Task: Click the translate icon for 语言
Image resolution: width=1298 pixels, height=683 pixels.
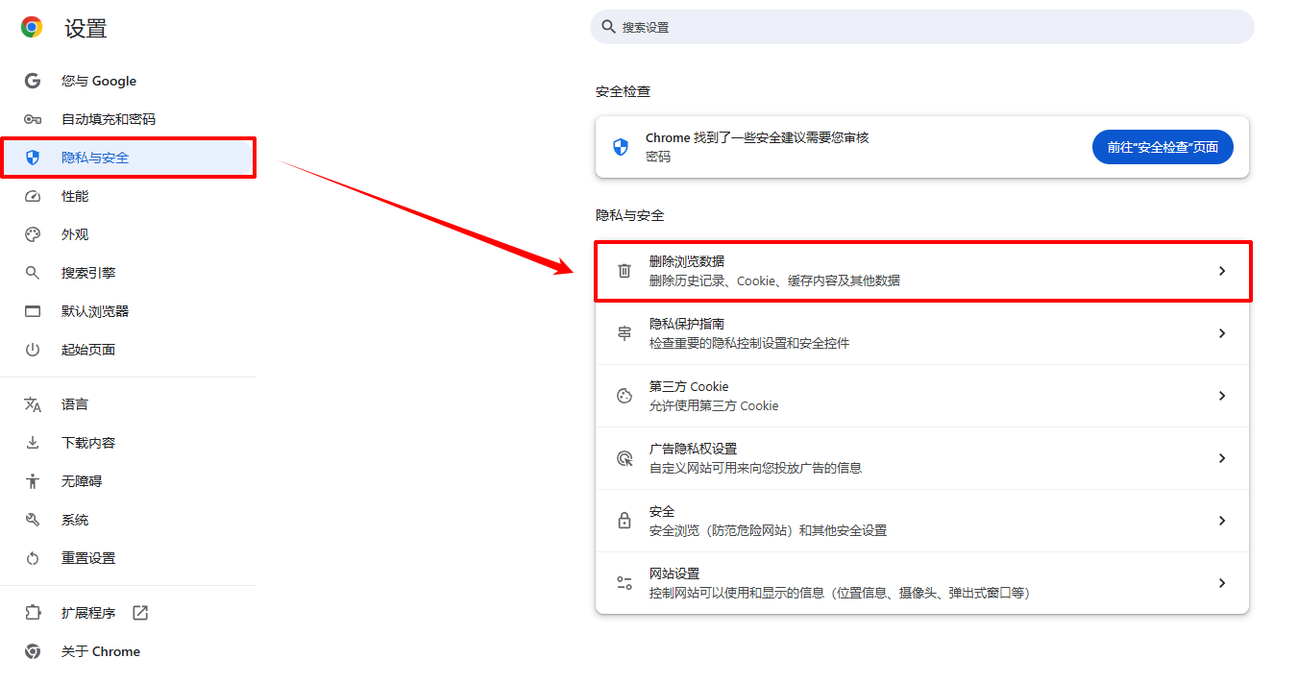Action: point(33,404)
